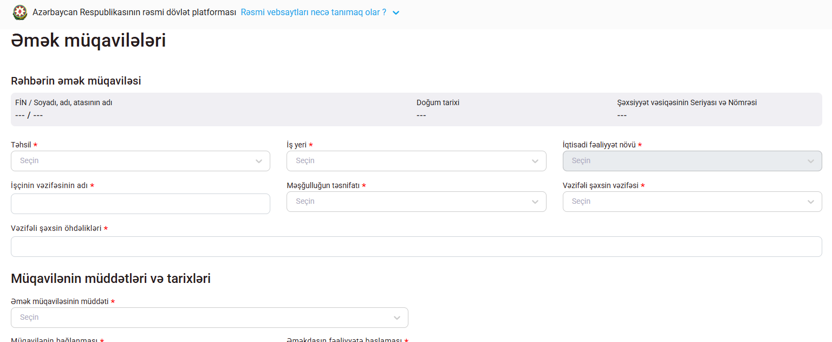Click the 'Müqavilənin müddətləri və tarixləri' heading
Image resolution: width=832 pixels, height=342 pixels.
coord(110,279)
